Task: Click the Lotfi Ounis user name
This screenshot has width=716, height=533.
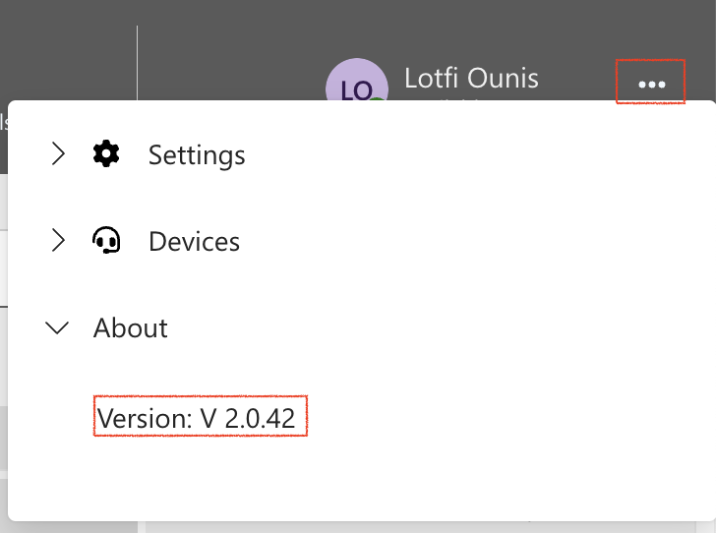Action: (471, 78)
